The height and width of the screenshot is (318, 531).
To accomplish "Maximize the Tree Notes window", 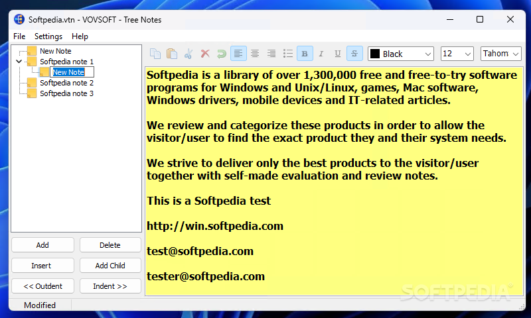I will [x=480, y=19].
